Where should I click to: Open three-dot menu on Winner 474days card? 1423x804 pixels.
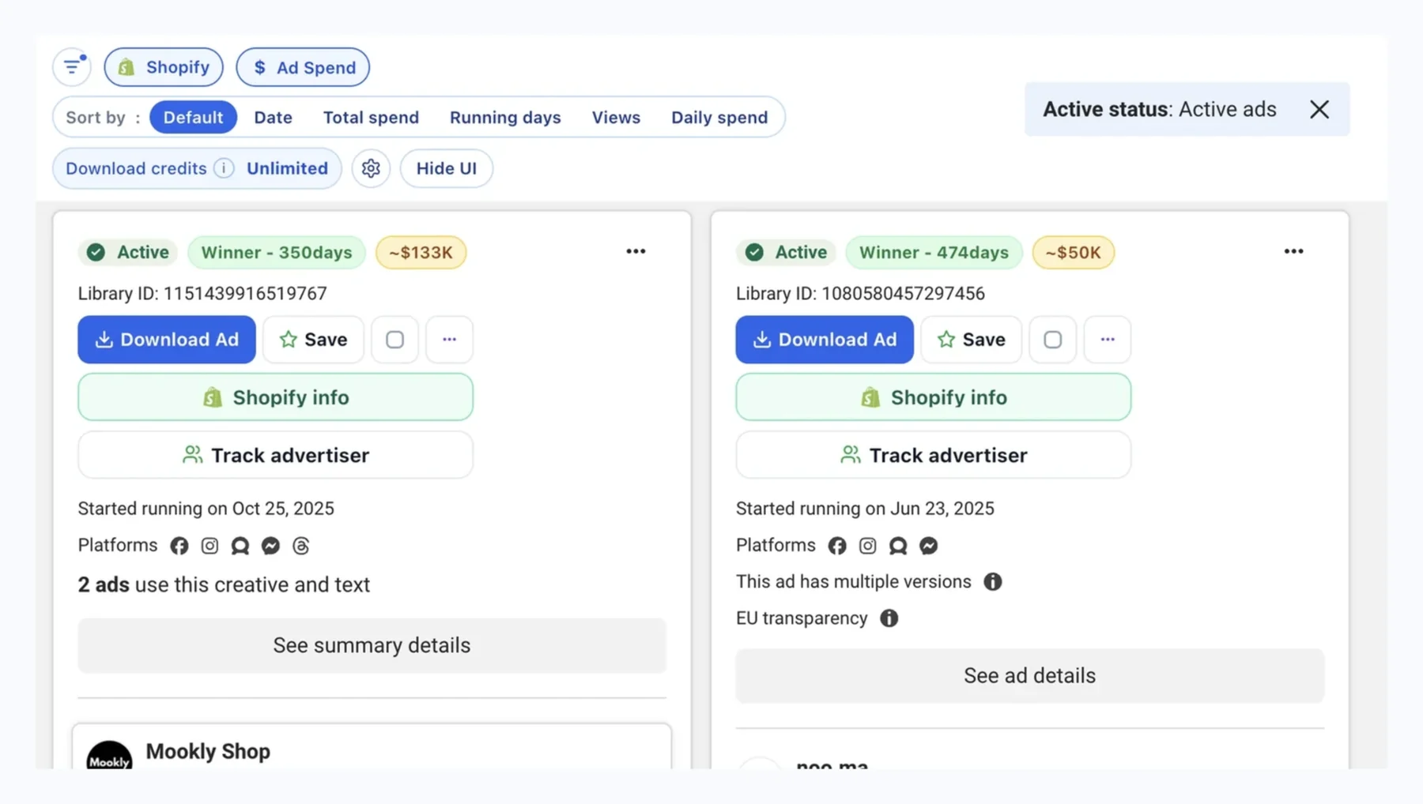(x=1293, y=251)
